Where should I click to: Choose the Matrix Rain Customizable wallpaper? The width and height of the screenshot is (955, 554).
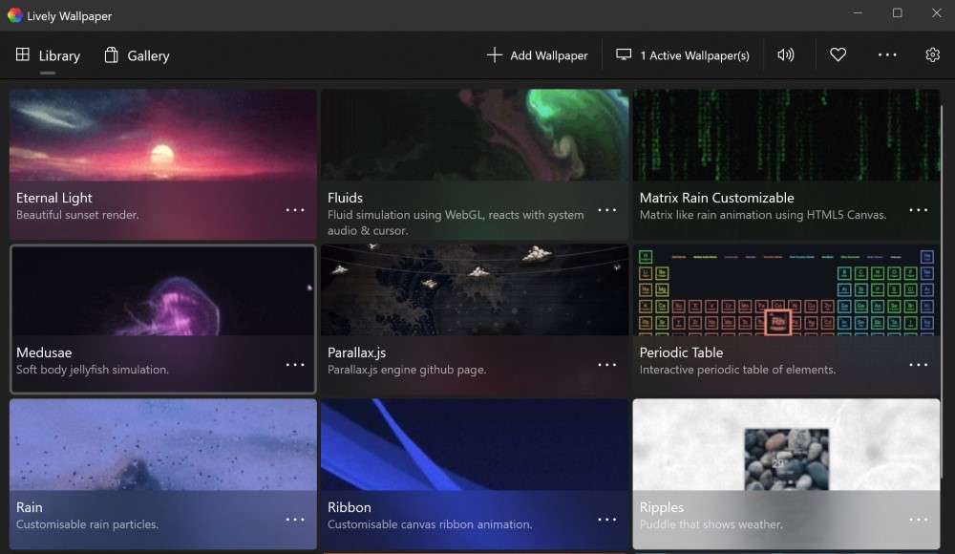(x=786, y=138)
